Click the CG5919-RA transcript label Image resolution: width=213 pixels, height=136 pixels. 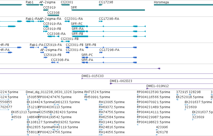pyautogui.click(x=52, y=24)
